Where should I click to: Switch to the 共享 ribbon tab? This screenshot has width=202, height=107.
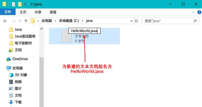(x=38, y=12)
